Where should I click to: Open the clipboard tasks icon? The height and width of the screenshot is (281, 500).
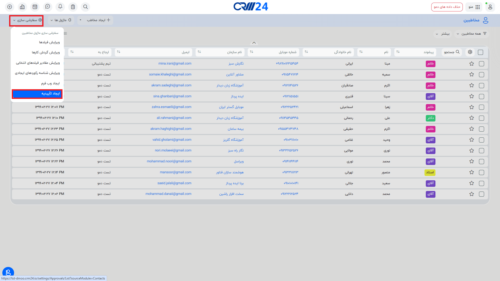click(73, 7)
